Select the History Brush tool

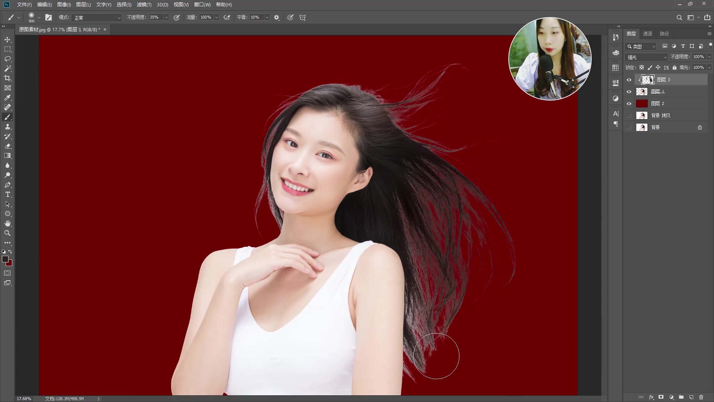pyautogui.click(x=7, y=136)
